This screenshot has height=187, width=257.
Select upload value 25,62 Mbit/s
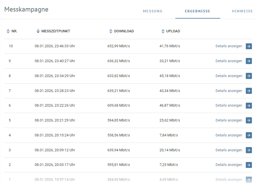pyautogui.click(x=170, y=120)
